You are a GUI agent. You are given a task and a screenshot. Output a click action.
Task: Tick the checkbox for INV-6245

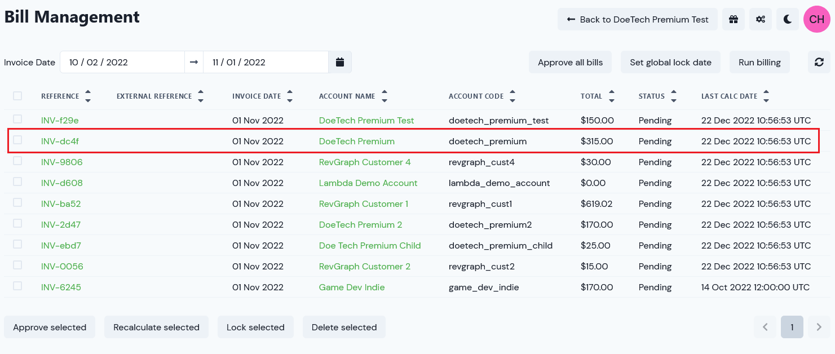[17, 286]
